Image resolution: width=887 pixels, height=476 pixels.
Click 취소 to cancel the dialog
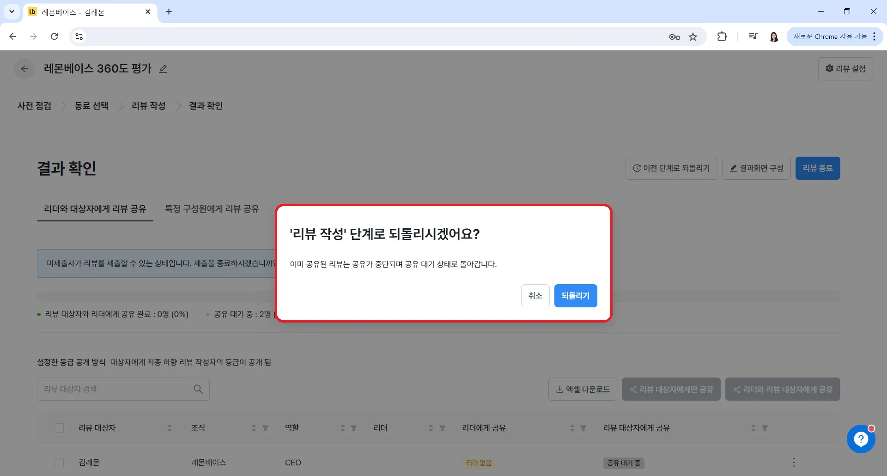(535, 296)
